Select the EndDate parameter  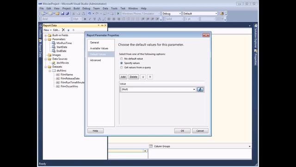62,51
